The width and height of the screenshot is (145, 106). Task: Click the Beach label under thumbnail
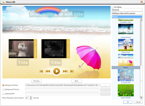tap(126, 68)
